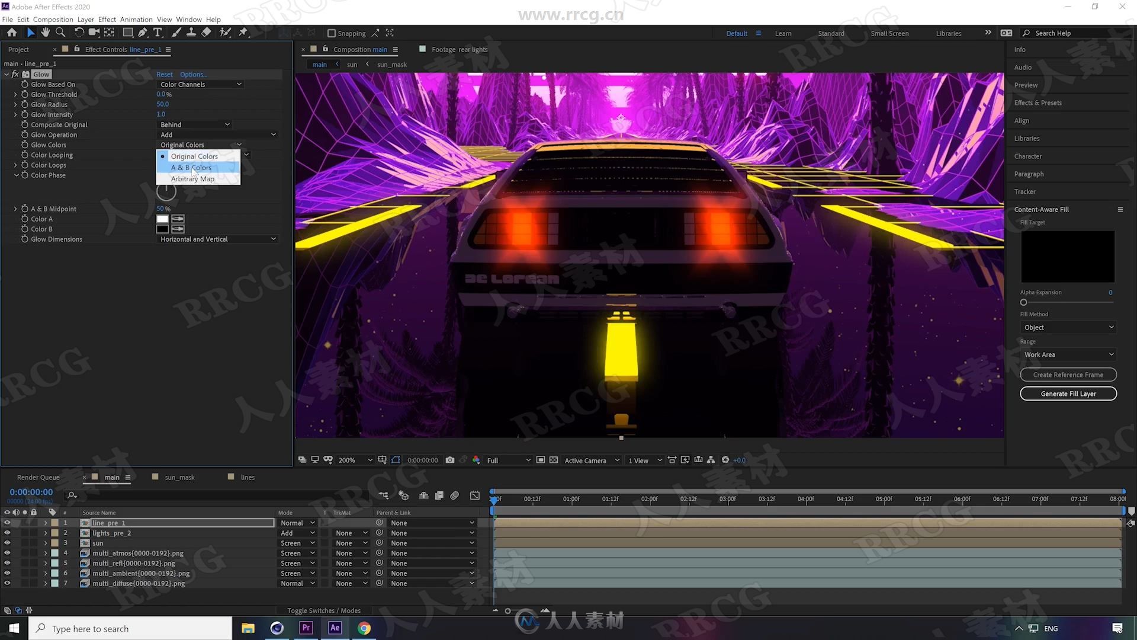The width and height of the screenshot is (1137, 640).
Task: Click Generate Fill Layer button
Action: [x=1068, y=394]
